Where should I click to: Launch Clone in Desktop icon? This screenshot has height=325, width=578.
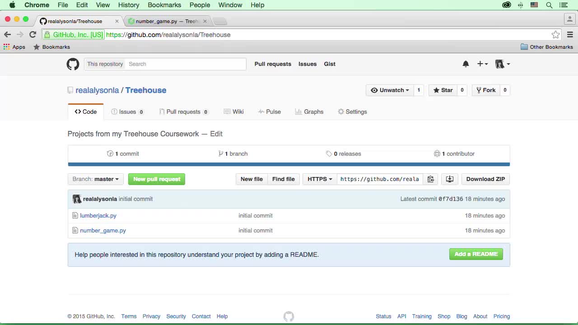449,179
